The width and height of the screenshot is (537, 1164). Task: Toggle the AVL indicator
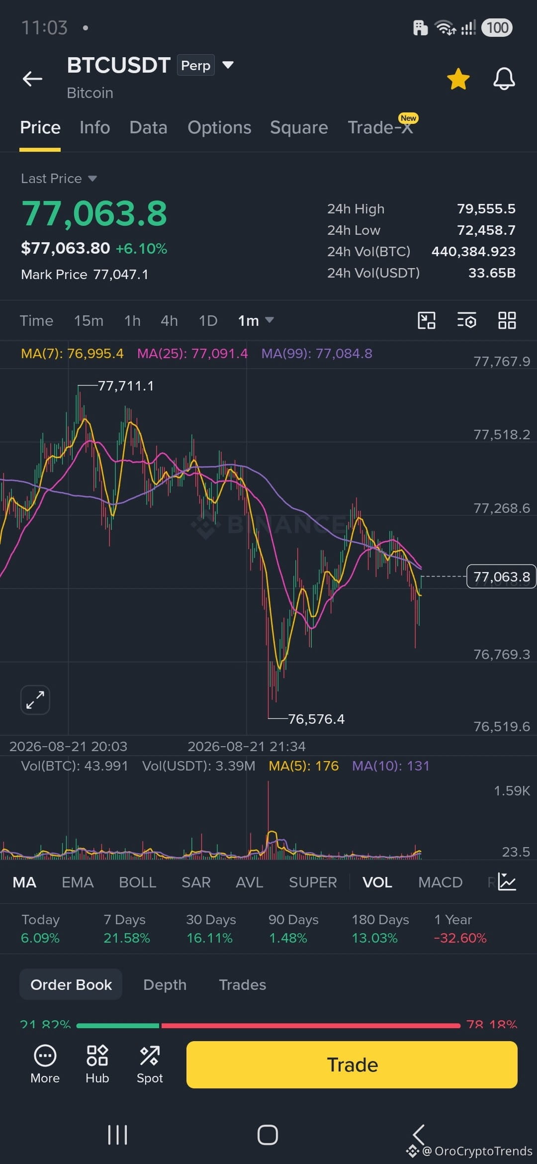click(250, 882)
